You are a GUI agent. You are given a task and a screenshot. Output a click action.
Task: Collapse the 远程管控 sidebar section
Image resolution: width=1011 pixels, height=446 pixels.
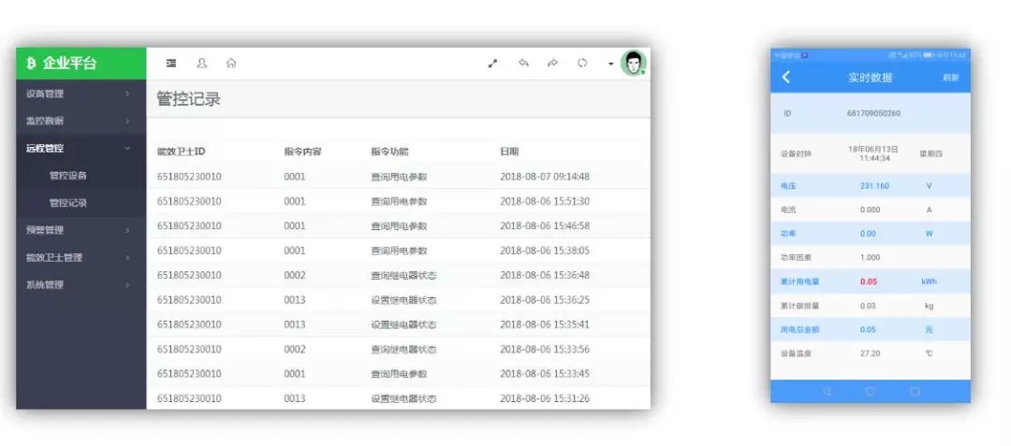tap(79, 148)
